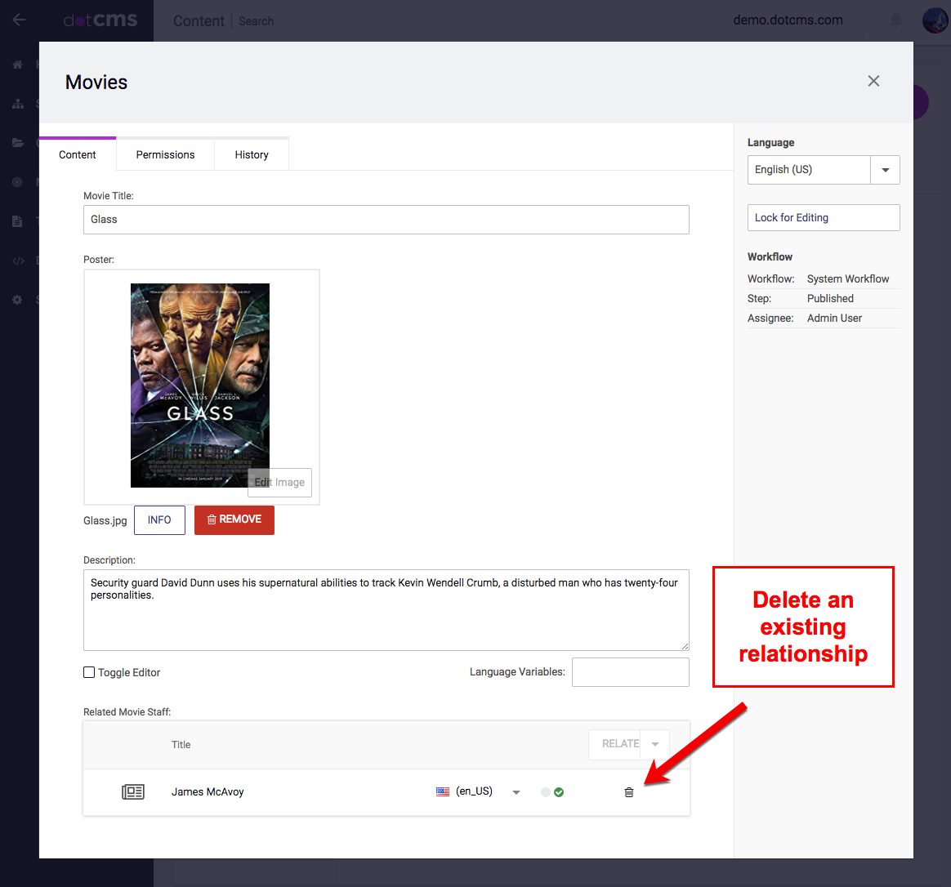Click the newspaper content icon for James McAvoy
Viewport: 951px width, 887px height.
[x=133, y=791]
